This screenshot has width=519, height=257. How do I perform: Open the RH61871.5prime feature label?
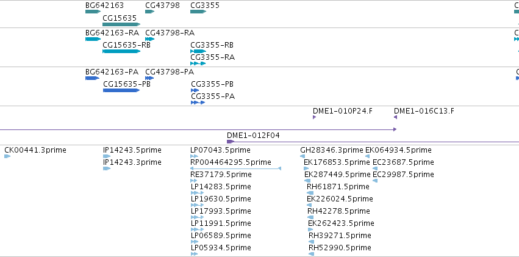[338, 187]
